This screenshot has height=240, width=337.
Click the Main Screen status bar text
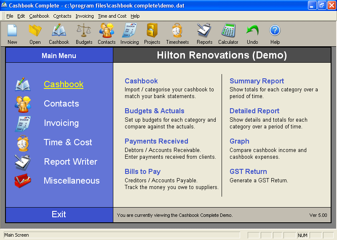(x=16, y=235)
